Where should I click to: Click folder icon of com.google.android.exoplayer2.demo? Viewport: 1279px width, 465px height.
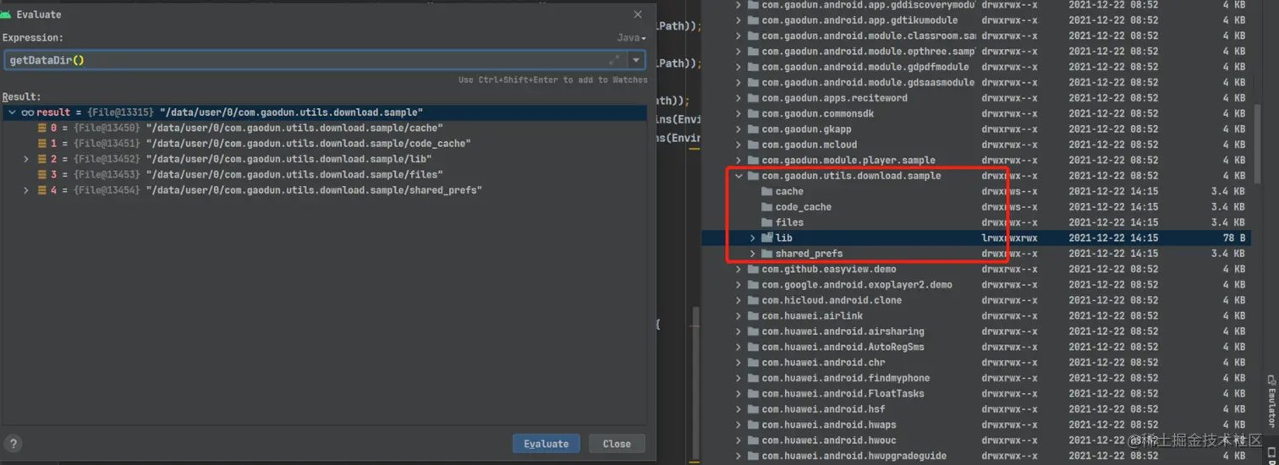pyautogui.click(x=753, y=285)
